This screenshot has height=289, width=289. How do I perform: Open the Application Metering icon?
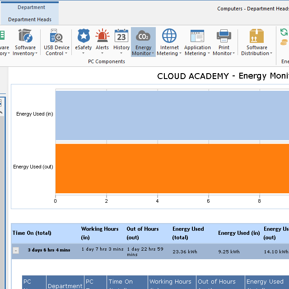[x=197, y=36]
